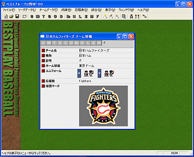Open the リーグデータ(L) menu

(x=27, y=10)
